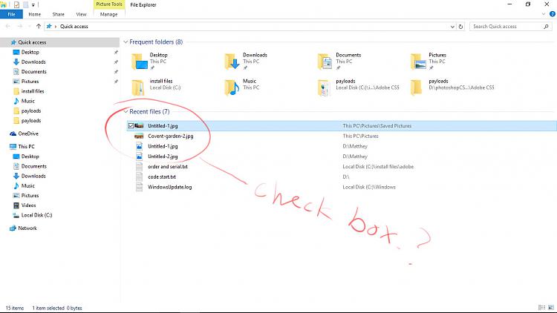Click the Properties quick access toolbar icon
Image resolution: width=557 pixels, height=313 pixels.
pyautogui.click(x=16, y=4)
